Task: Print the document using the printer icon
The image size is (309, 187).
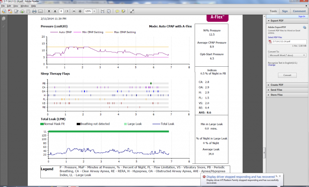Action: click(34, 11)
